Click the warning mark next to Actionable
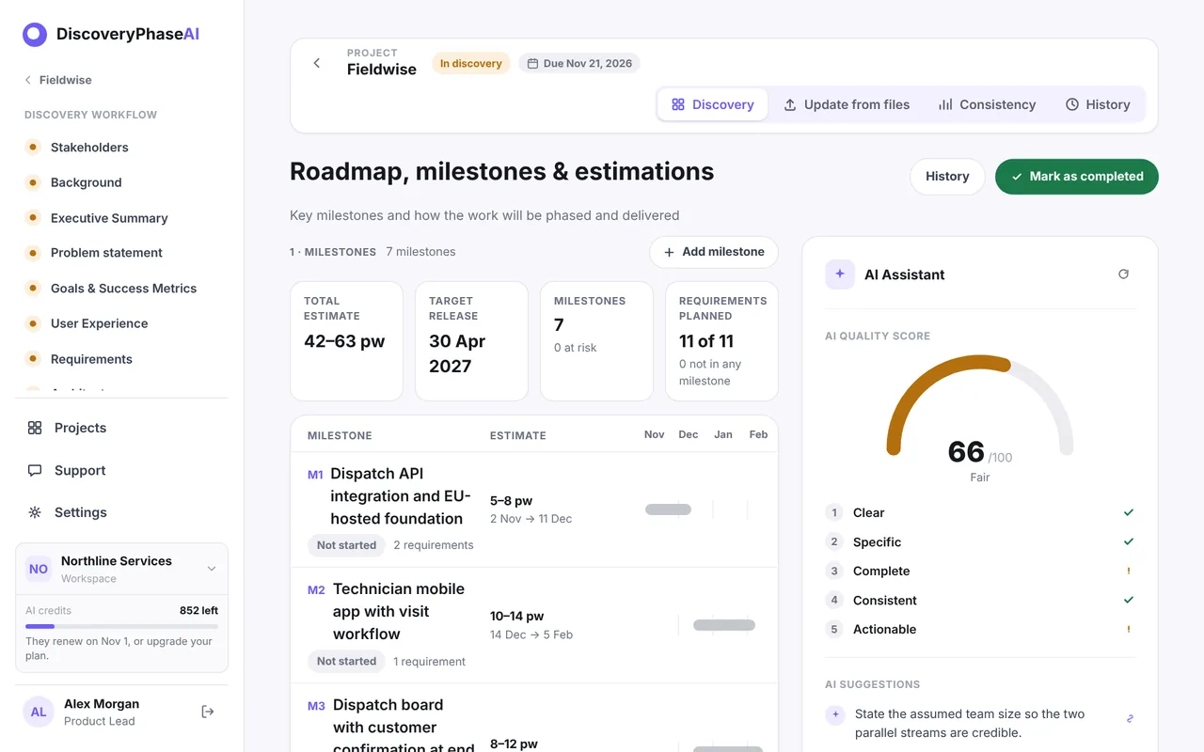 coord(1129,629)
